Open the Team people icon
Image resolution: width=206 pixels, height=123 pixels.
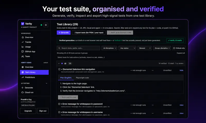[23, 56]
